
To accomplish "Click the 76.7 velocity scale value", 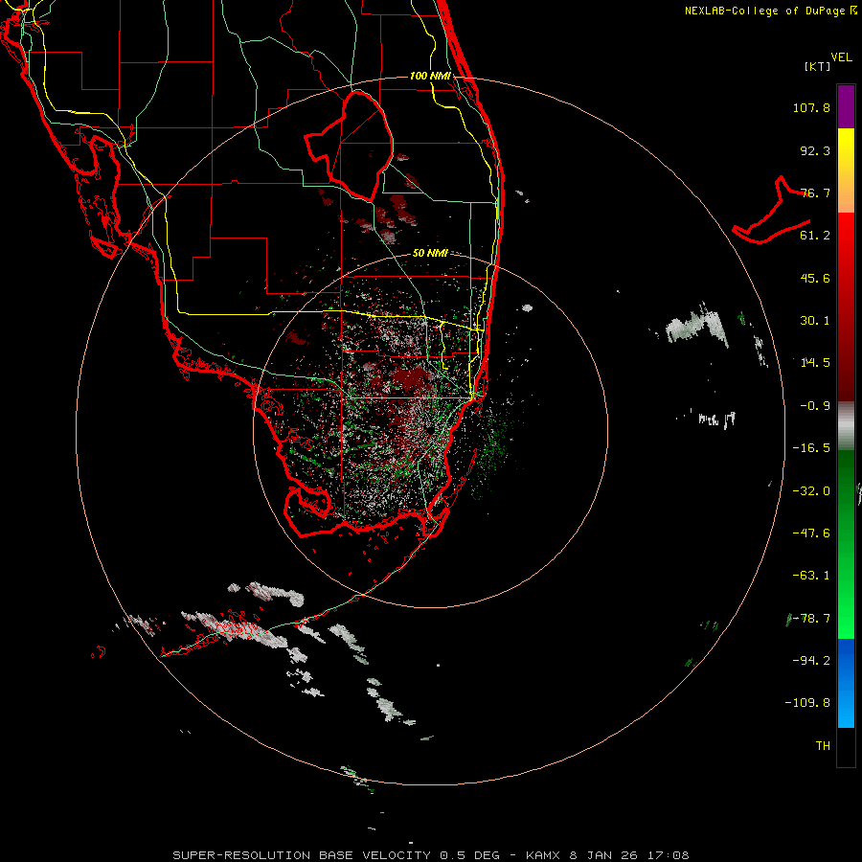I will (x=815, y=193).
